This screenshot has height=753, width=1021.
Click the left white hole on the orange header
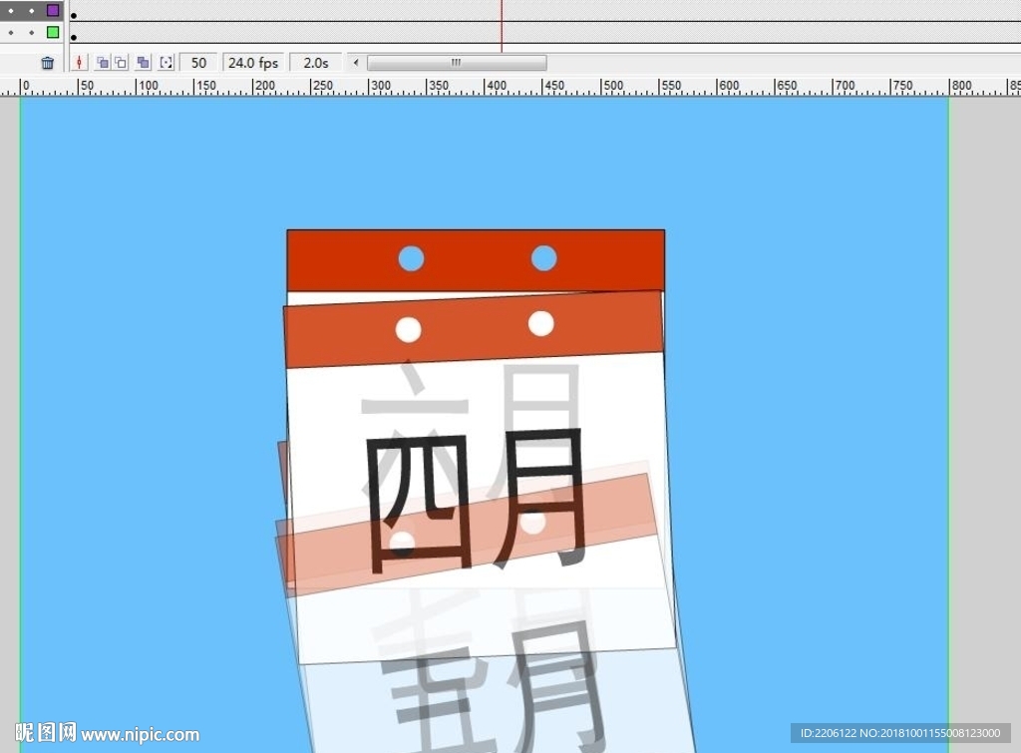coord(408,329)
